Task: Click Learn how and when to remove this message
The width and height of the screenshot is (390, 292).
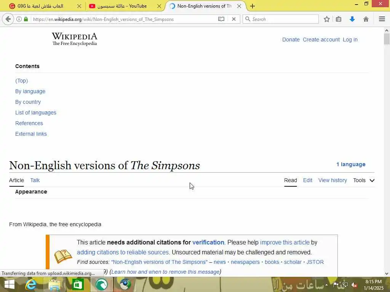Action: click(165, 272)
